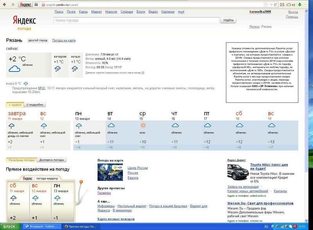
Task: Click the current weather cloud icon
Action: (15, 69)
